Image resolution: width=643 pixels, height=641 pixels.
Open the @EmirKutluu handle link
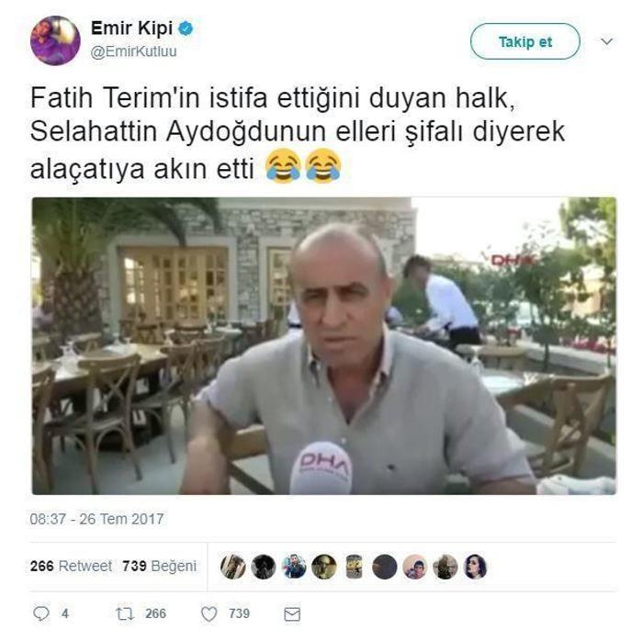pos(133,51)
